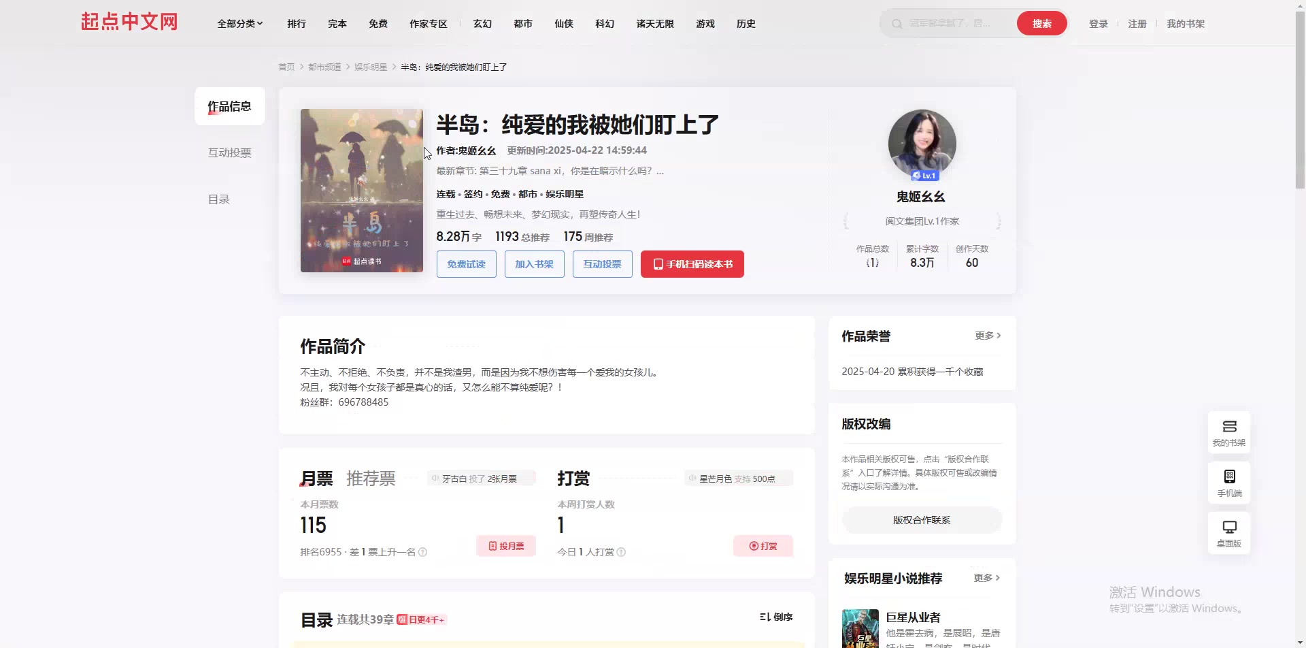Viewport: 1306px width, 648px height.
Task: Click the 作品总数 count value
Action: (873, 263)
